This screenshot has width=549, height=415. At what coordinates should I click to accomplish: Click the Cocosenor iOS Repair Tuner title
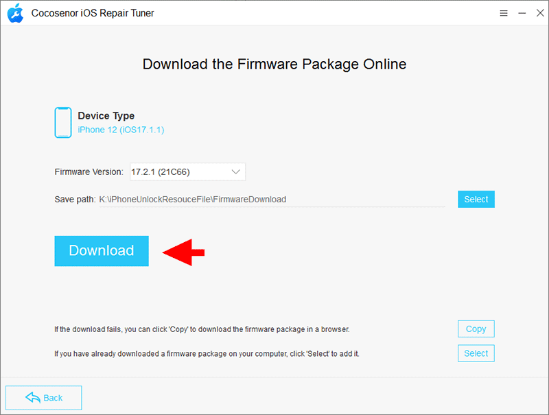(x=93, y=13)
